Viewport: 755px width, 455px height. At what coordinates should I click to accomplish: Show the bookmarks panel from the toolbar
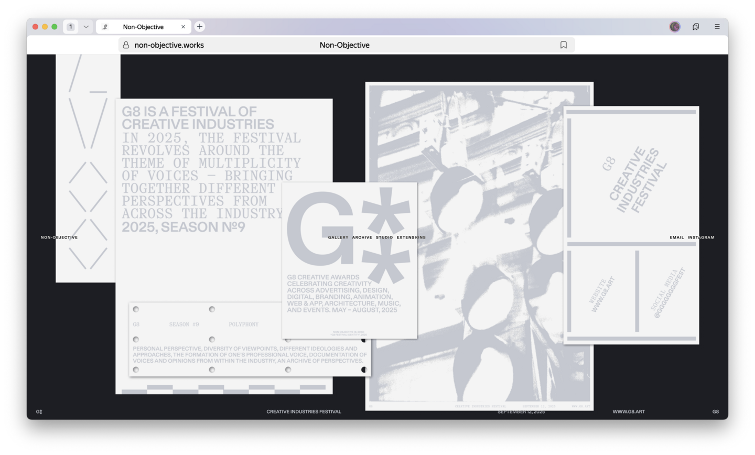pos(696,27)
